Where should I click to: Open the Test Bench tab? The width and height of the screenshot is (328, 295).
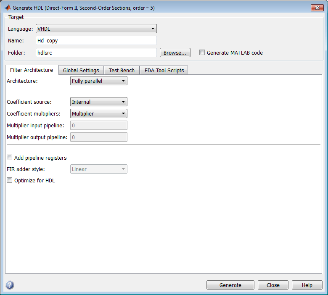[x=122, y=70]
